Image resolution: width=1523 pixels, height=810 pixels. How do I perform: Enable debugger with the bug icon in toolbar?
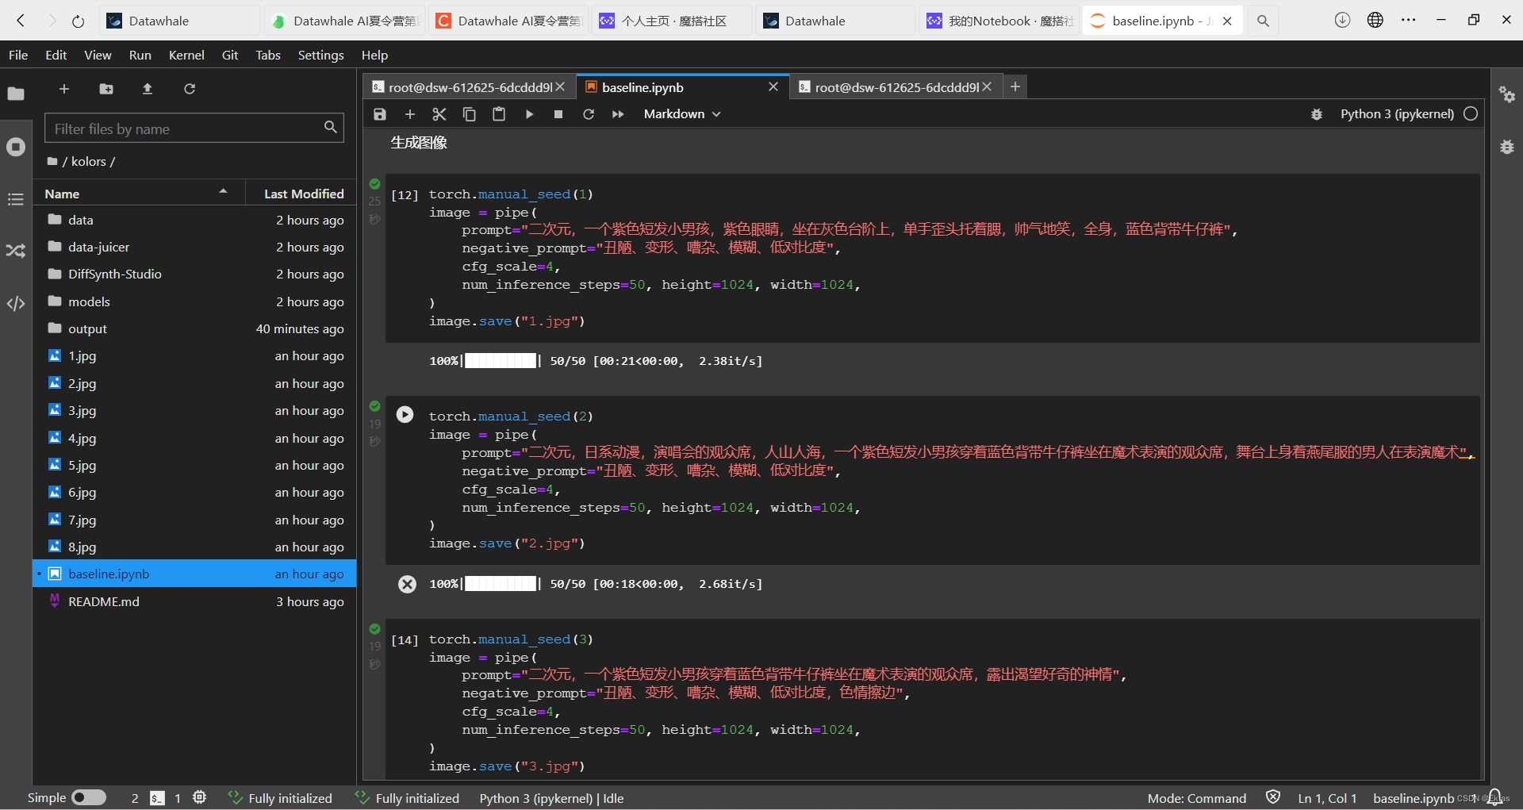pyautogui.click(x=1317, y=114)
